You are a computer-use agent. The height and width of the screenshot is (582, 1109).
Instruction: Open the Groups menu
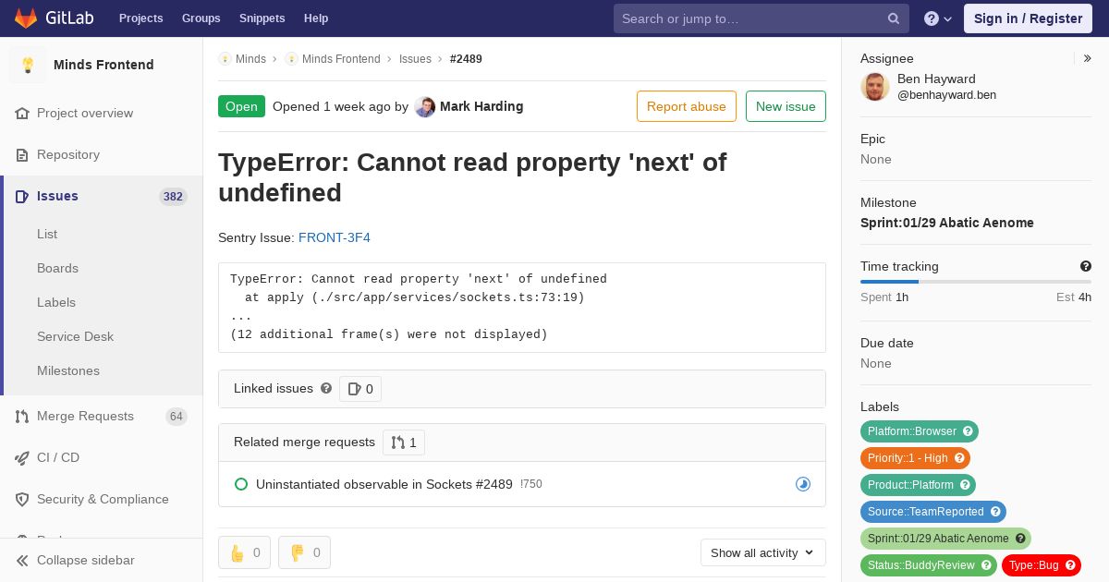201,18
